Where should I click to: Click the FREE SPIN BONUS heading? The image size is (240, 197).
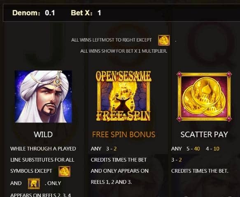click(123, 134)
